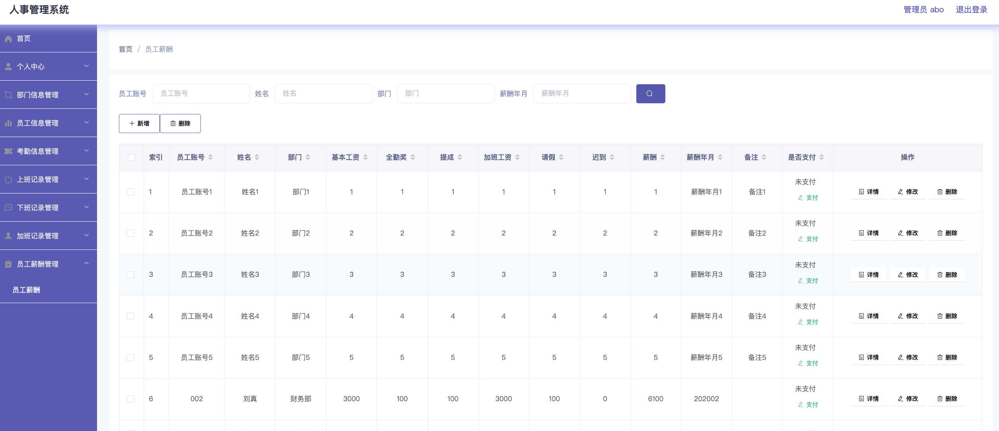The width and height of the screenshot is (999, 431).
Task: Click the 考勤信息管理 icon
Action: [x=8, y=151]
